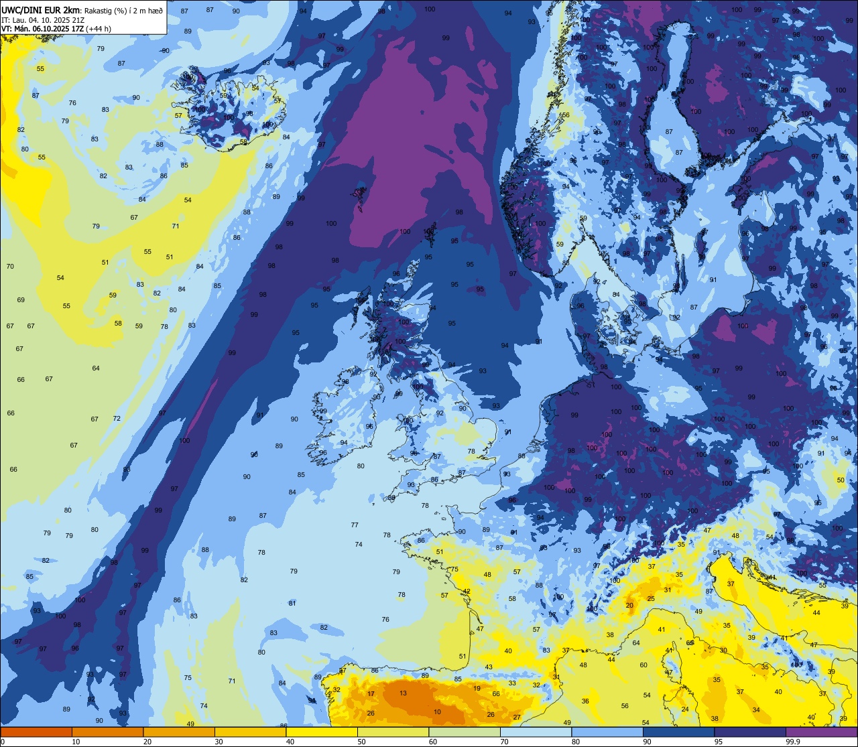Click the '69' value at the left edge
This screenshot has width=858, height=747.
(21, 300)
